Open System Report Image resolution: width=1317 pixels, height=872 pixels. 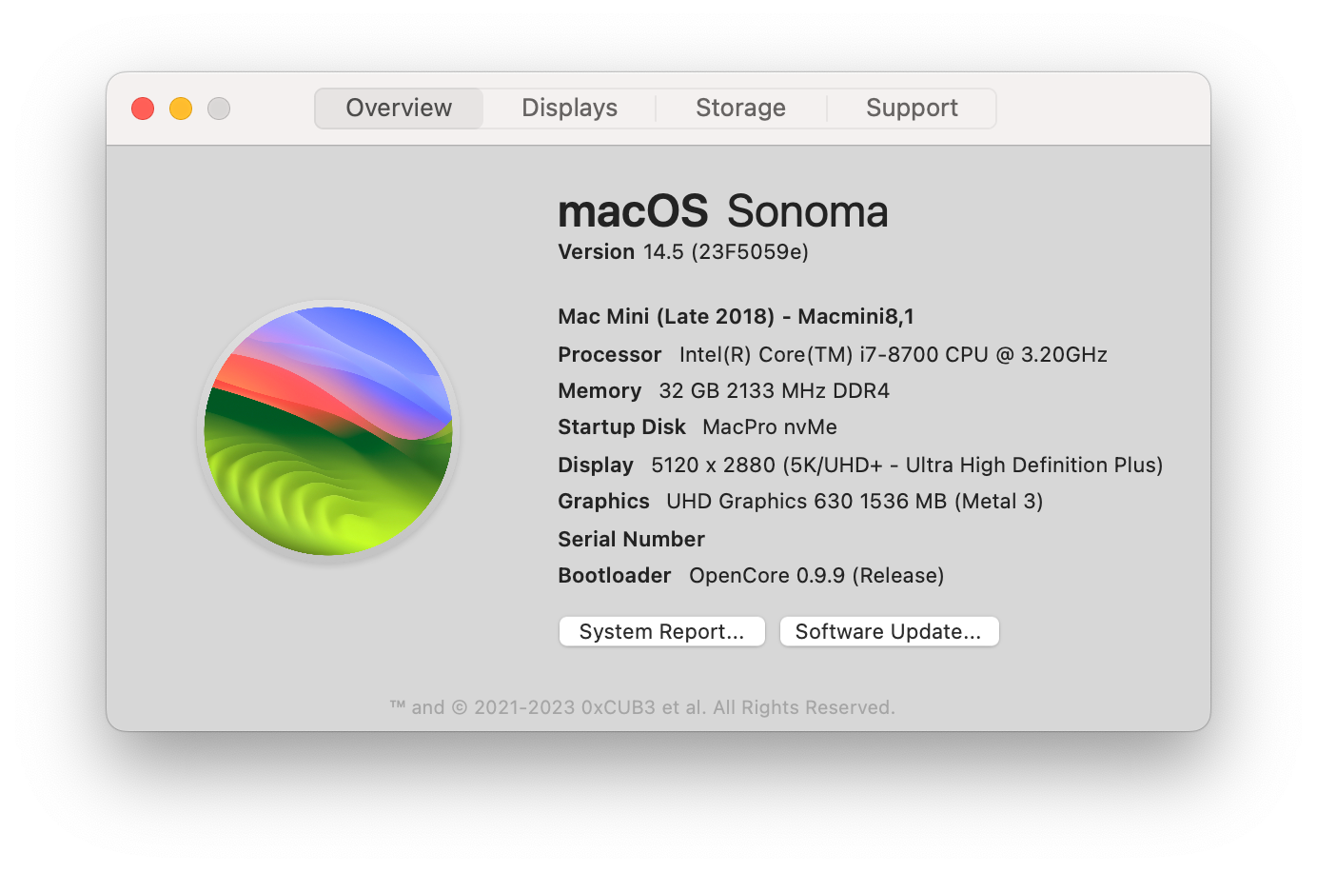pyautogui.click(x=661, y=631)
